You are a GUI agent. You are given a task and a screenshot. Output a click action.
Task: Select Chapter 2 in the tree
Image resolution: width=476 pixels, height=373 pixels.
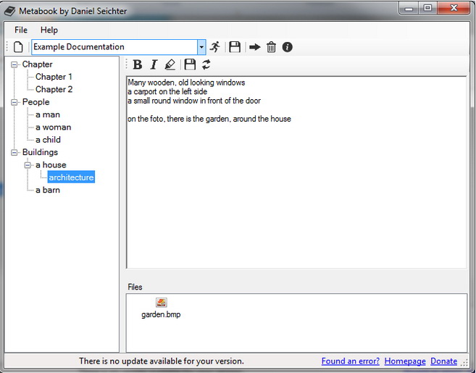pyautogui.click(x=54, y=89)
